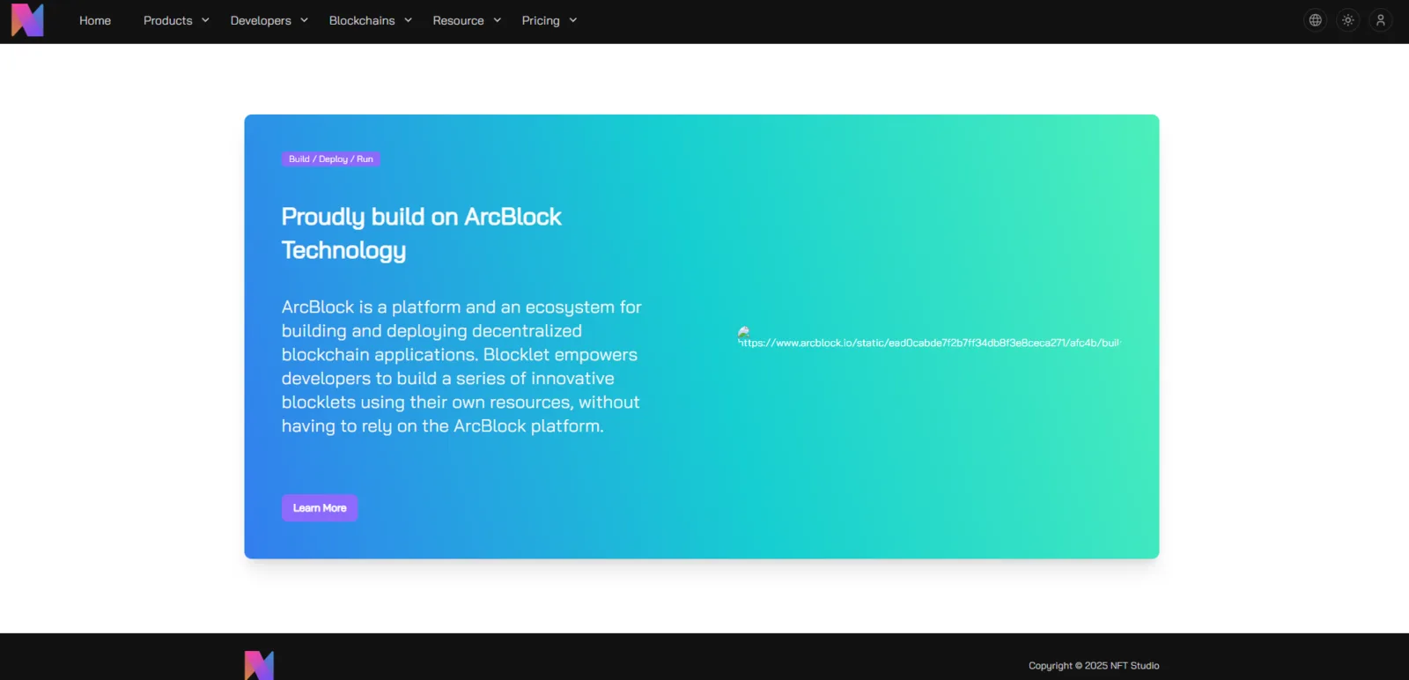The height and width of the screenshot is (680, 1409).
Task: Open the Pricing menu
Action: point(541,20)
